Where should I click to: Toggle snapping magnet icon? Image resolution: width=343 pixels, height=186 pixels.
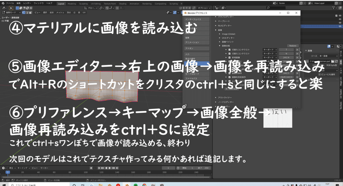107,8
